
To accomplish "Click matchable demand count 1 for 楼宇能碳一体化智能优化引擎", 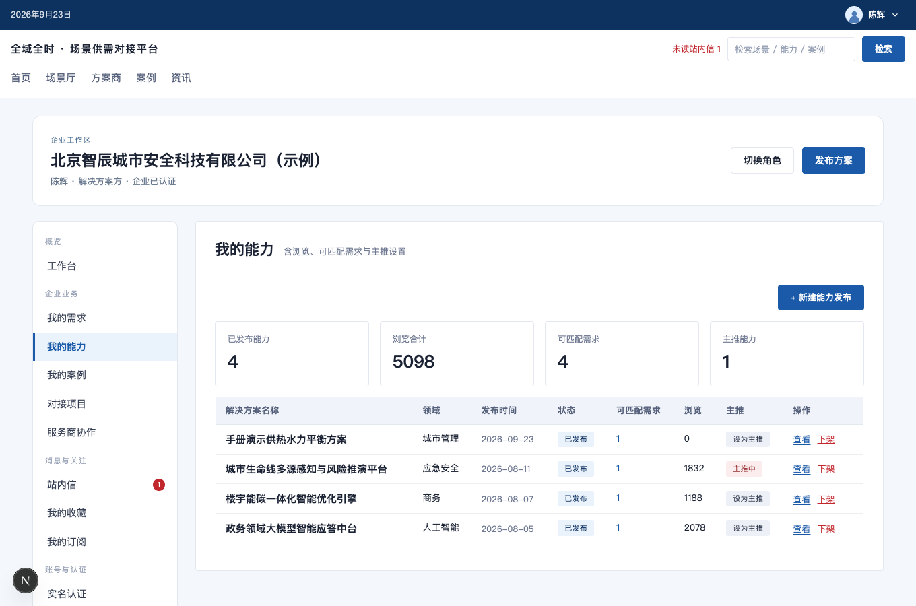I will click(618, 498).
